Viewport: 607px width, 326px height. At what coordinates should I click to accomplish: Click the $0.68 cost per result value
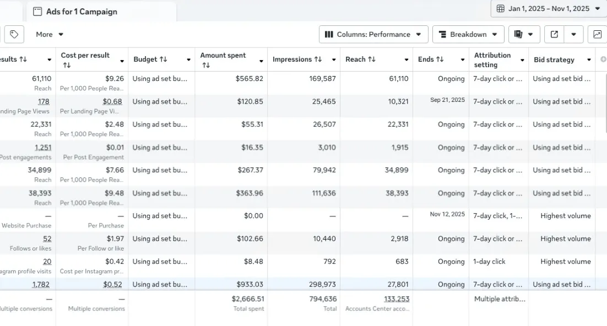tap(112, 101)
